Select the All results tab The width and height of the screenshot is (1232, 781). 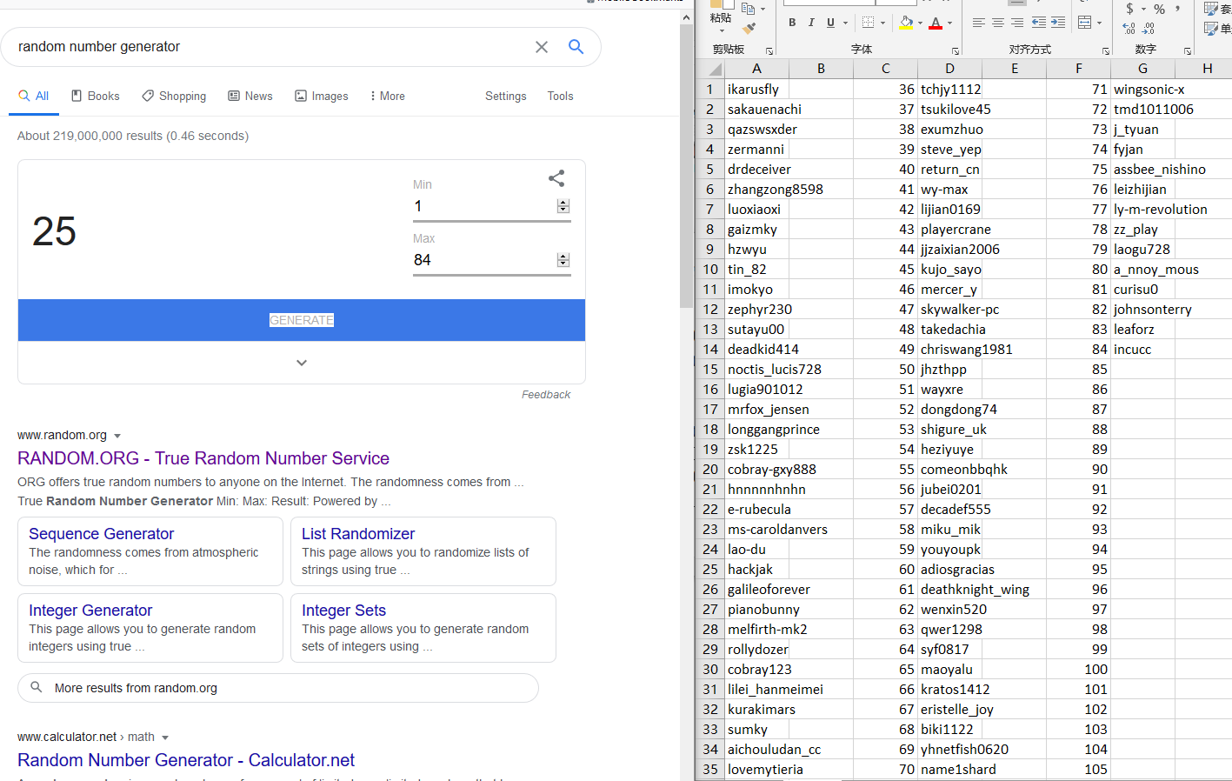pyautogui.click(x=34, y=96)
